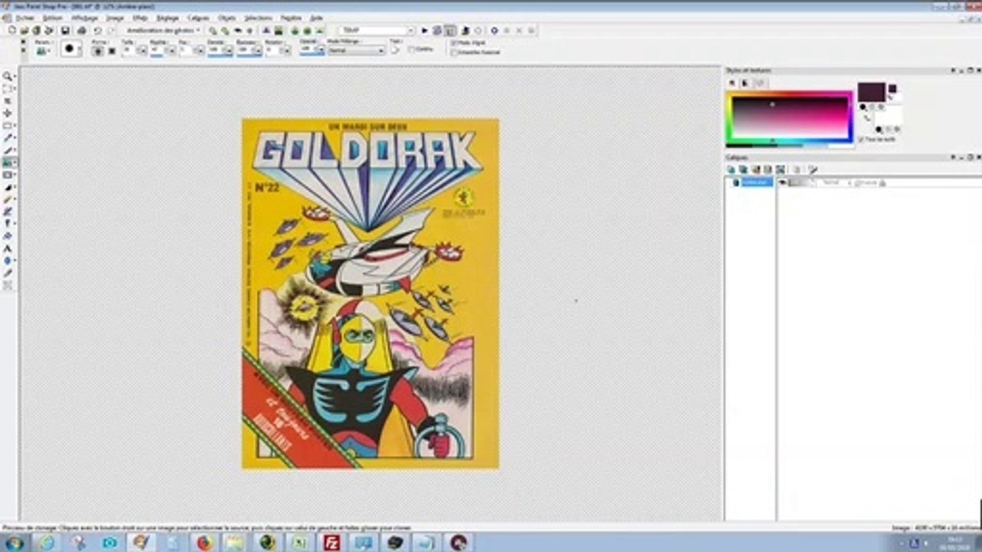Open Windows Start button
Viewport: 982px width, 552px height.
pos(15,543)
